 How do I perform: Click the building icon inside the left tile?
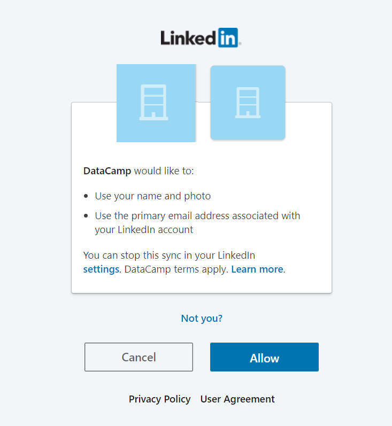(x=154, y=103)
